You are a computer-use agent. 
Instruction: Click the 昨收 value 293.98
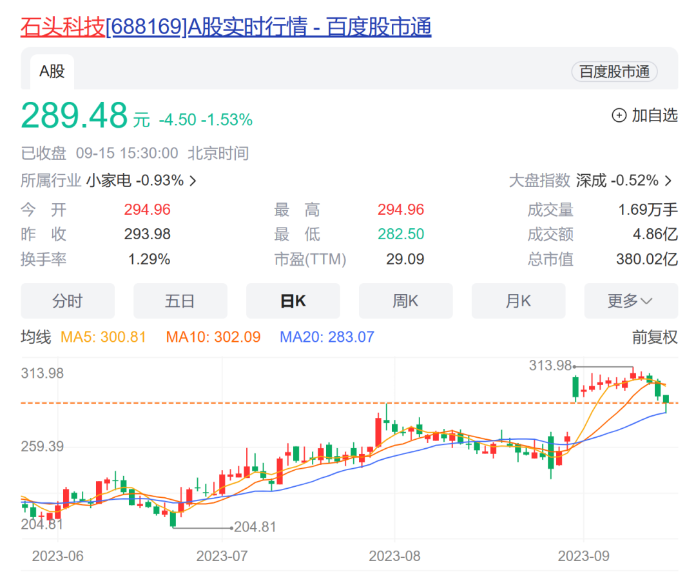tap(148, 234)
